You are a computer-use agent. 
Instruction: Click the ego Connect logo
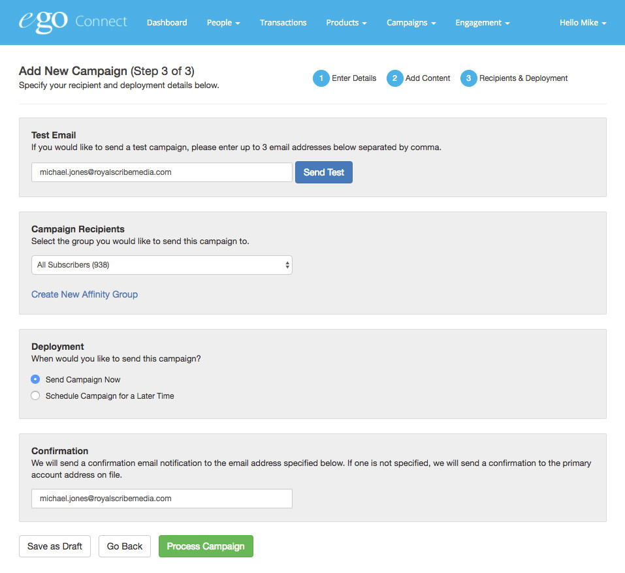73,22
